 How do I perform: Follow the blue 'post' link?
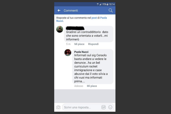(94, 18)
